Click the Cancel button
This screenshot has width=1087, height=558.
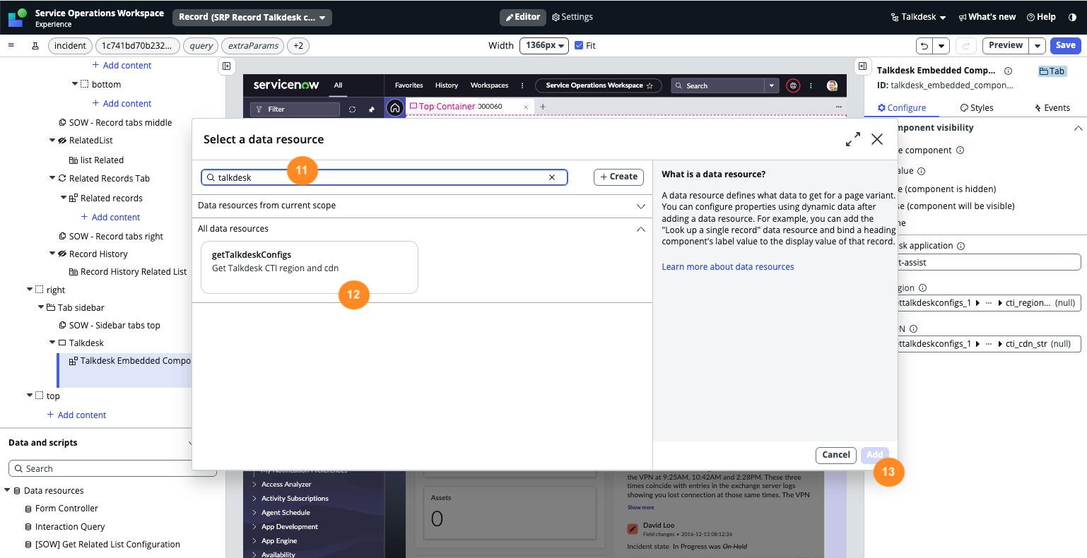point(836,455)
